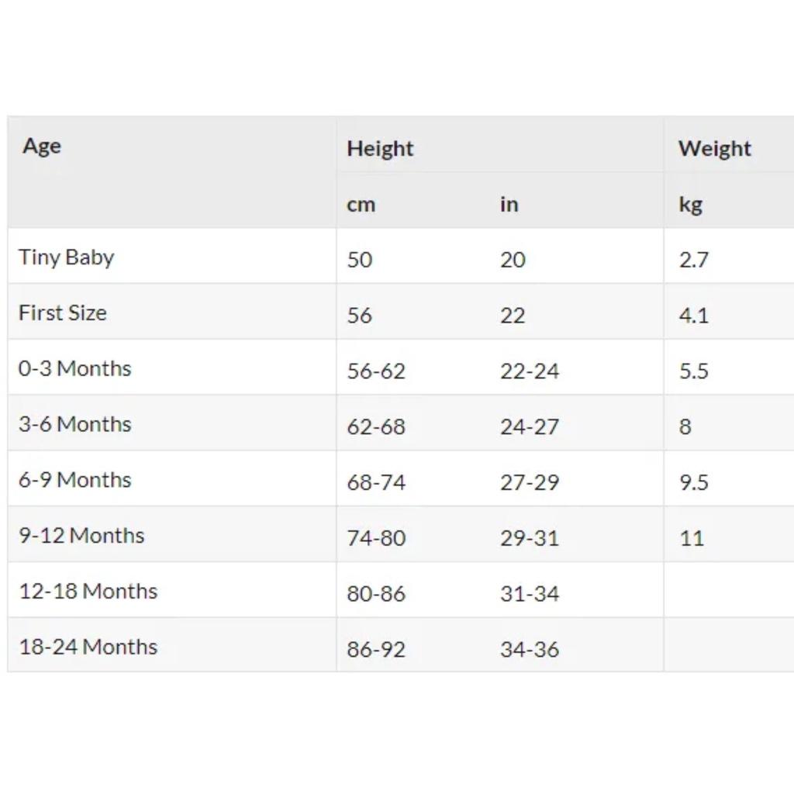Click the Tiny Baby row label
This screenshot has width=794, height=794.
(x=67, y=257)
